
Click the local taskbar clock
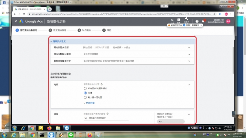(x=237, y=135)
